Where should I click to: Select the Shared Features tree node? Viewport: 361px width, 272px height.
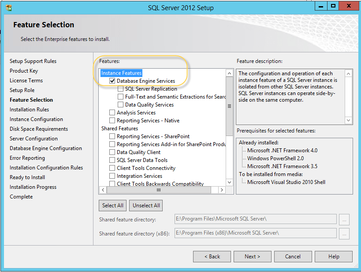point(119,129)
